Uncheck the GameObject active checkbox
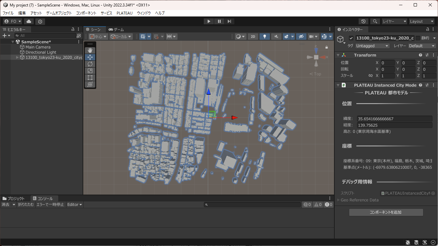The width and height of the screenshot is (438, 246). pyautogui.click(x=351, y=38)
